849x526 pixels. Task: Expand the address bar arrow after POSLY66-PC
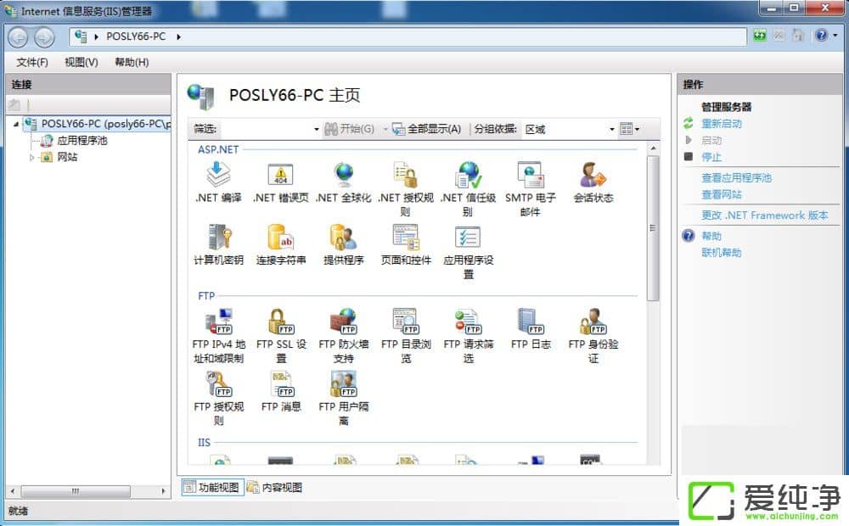point(178,36)
